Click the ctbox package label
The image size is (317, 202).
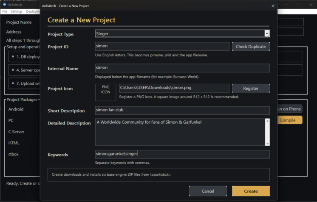click(13, 154)
